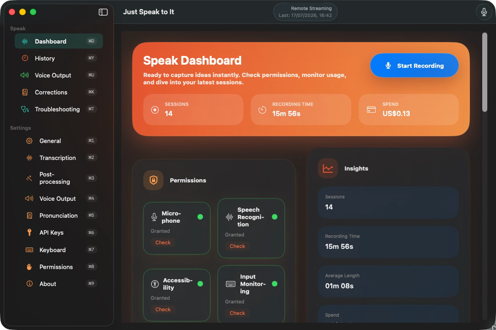
Task: Click the spend credit card icon
Action: (x=371, y=110)
